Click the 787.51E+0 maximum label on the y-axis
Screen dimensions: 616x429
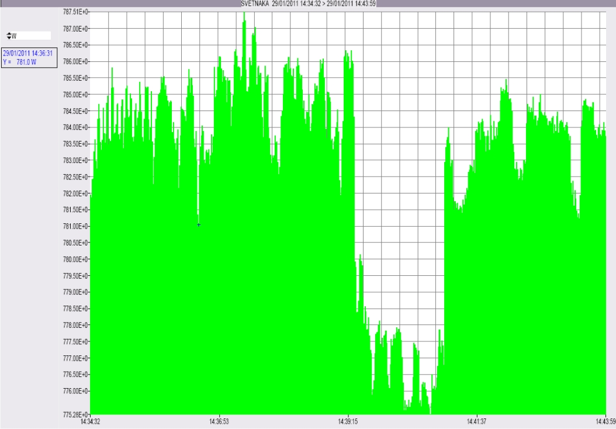75,12
